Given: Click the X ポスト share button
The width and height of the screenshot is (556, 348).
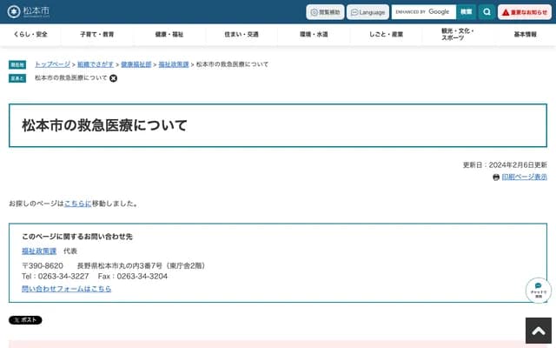Looking at the screenshot, I should tap(25, 320).
